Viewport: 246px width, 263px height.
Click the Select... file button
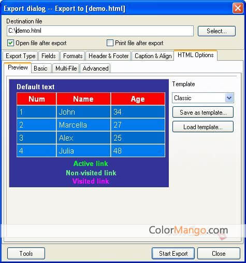216,31
